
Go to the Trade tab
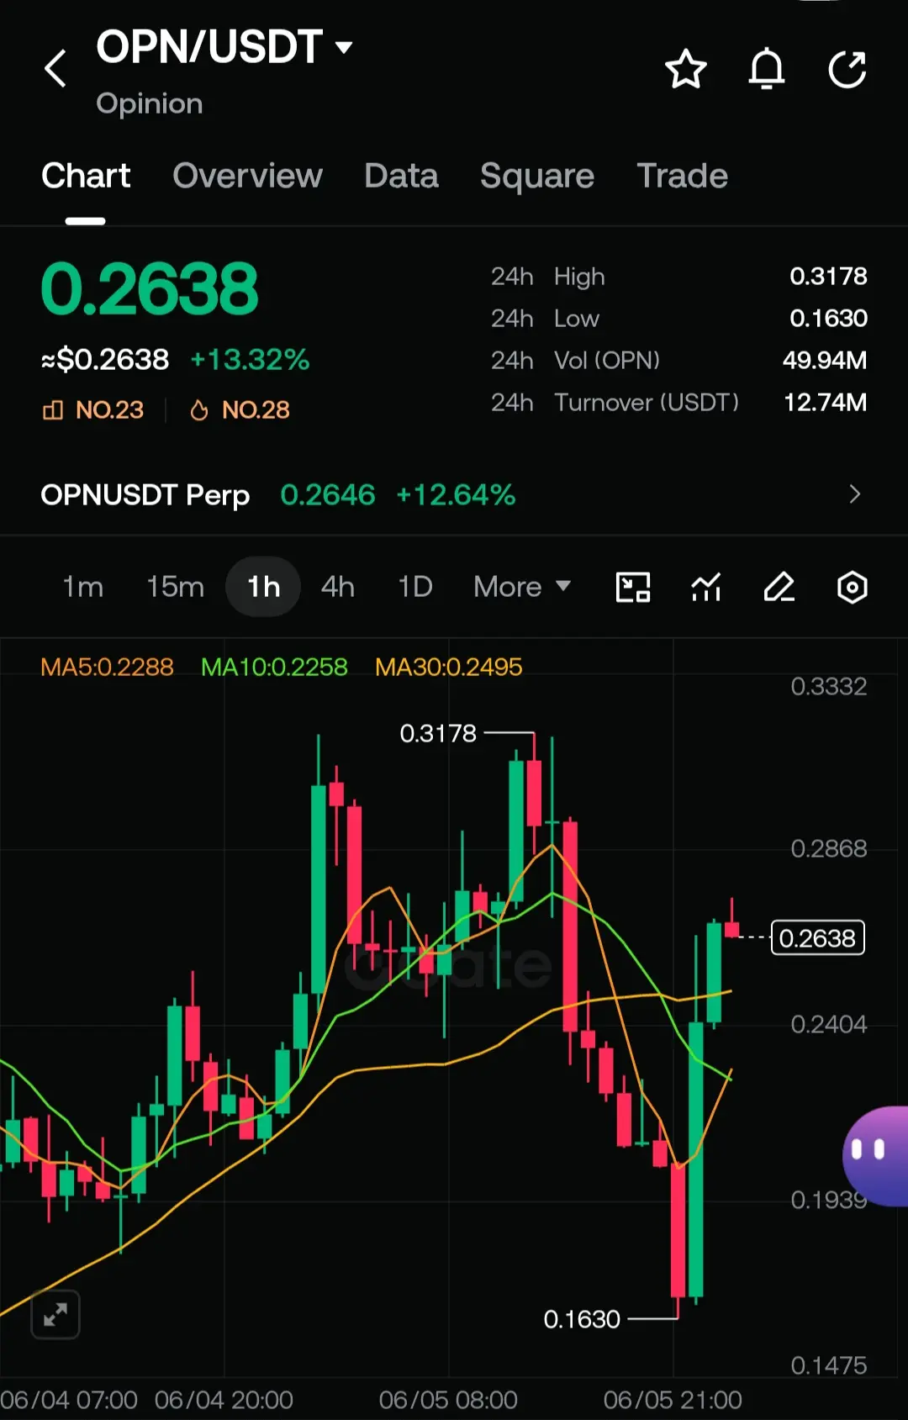[682, 176]
